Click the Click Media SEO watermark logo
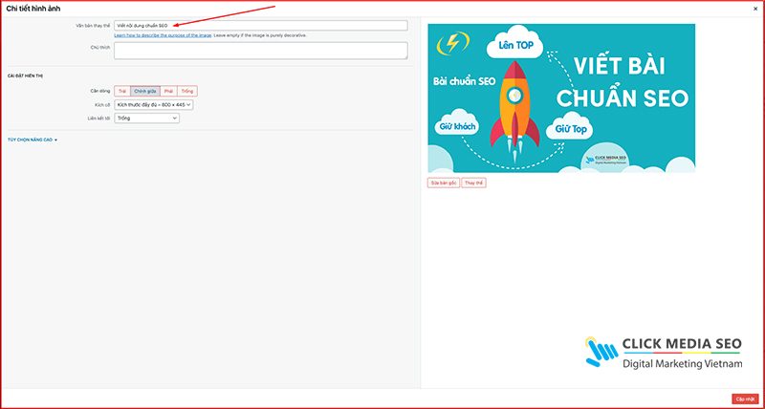The height and width of the screenshot is (409, 765). coord(664,352)
